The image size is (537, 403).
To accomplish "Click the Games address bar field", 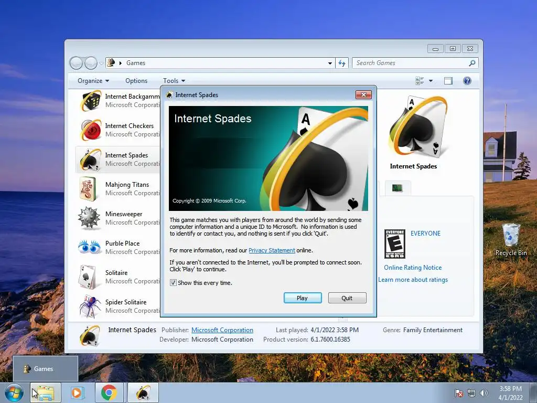I will click(219, 63).
